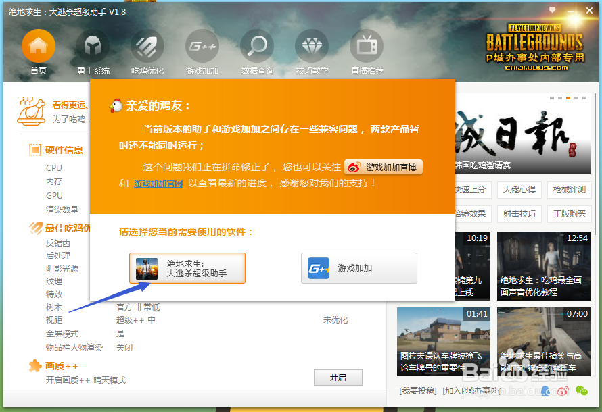Screen dimensions: 602x412
Task: Select the 纹理 row
Action: 54,282
